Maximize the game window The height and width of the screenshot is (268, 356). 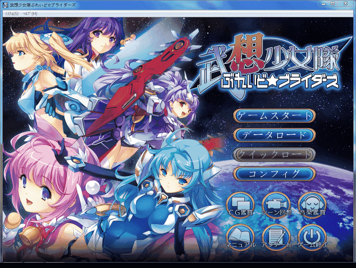[x=332, y=3]
